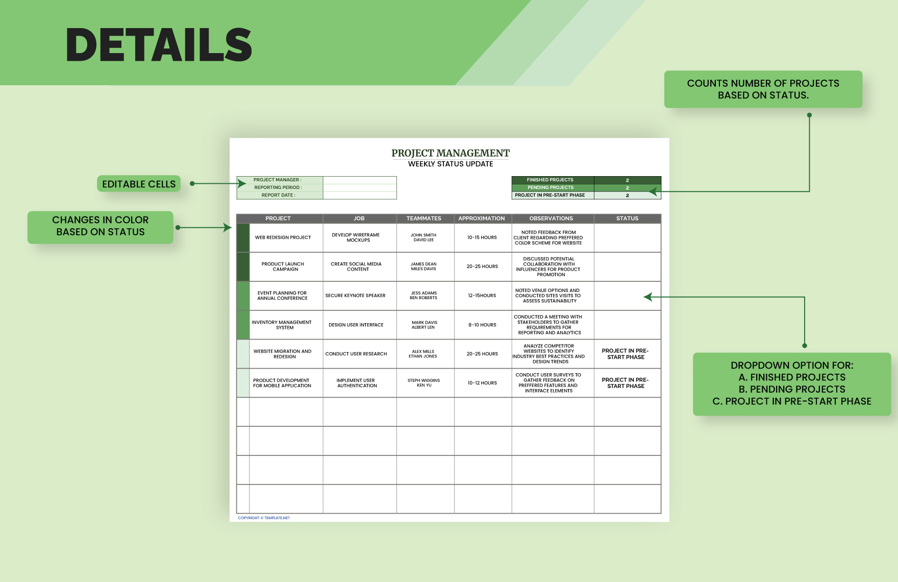898x582 pixels.
Task: Click the TEAMMATES column header
Action: [426, 219]
